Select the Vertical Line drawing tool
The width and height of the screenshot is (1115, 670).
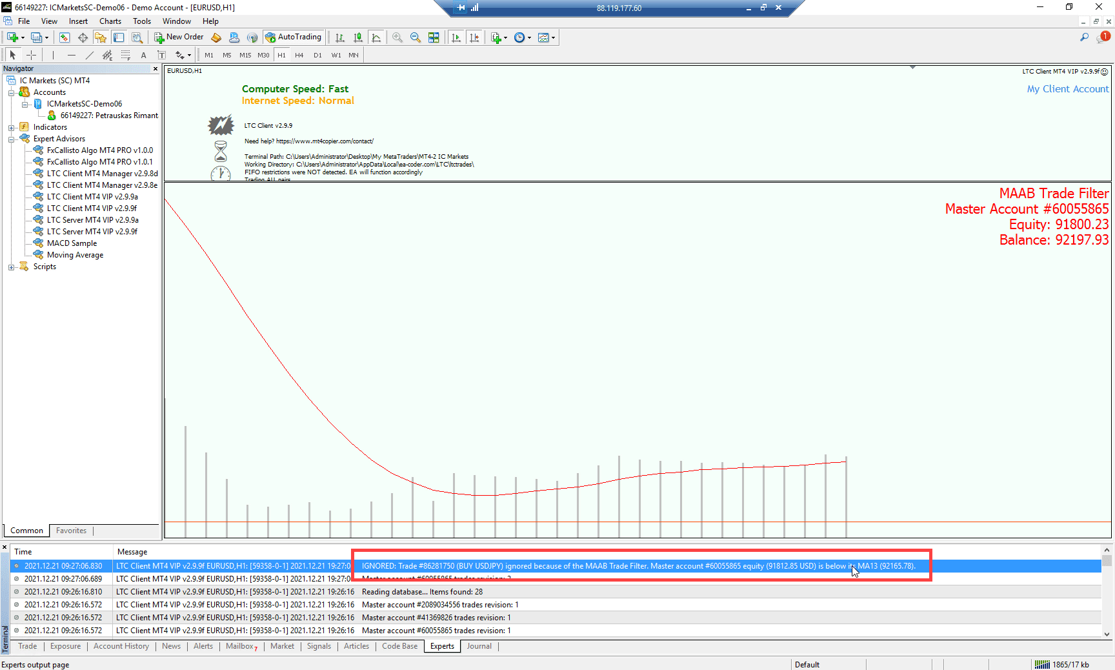54,56
